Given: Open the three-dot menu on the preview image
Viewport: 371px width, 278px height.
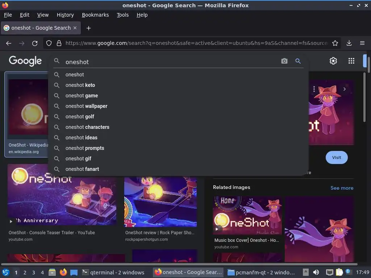Looking at the screenshot, I should [x=314, y=89].
